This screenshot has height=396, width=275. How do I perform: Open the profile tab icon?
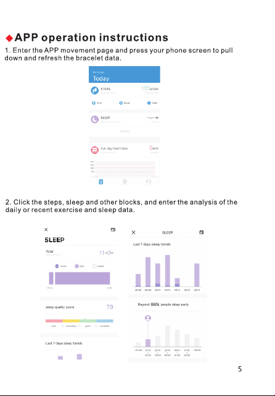[x=149, y=182]
